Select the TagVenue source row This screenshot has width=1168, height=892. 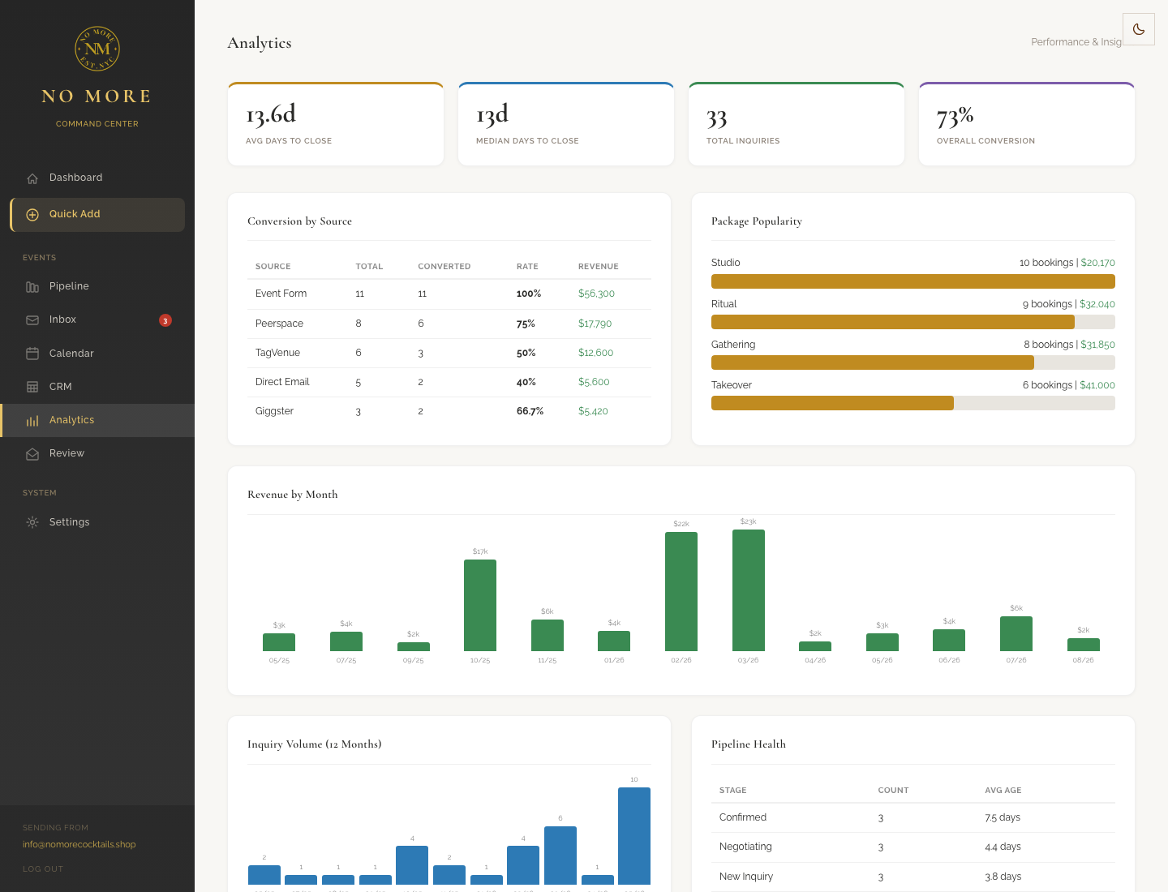(449, 353)
